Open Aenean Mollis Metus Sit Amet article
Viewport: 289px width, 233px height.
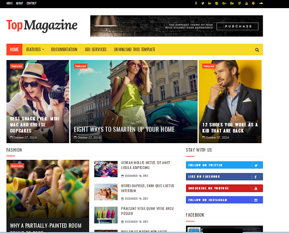(145, 165)
